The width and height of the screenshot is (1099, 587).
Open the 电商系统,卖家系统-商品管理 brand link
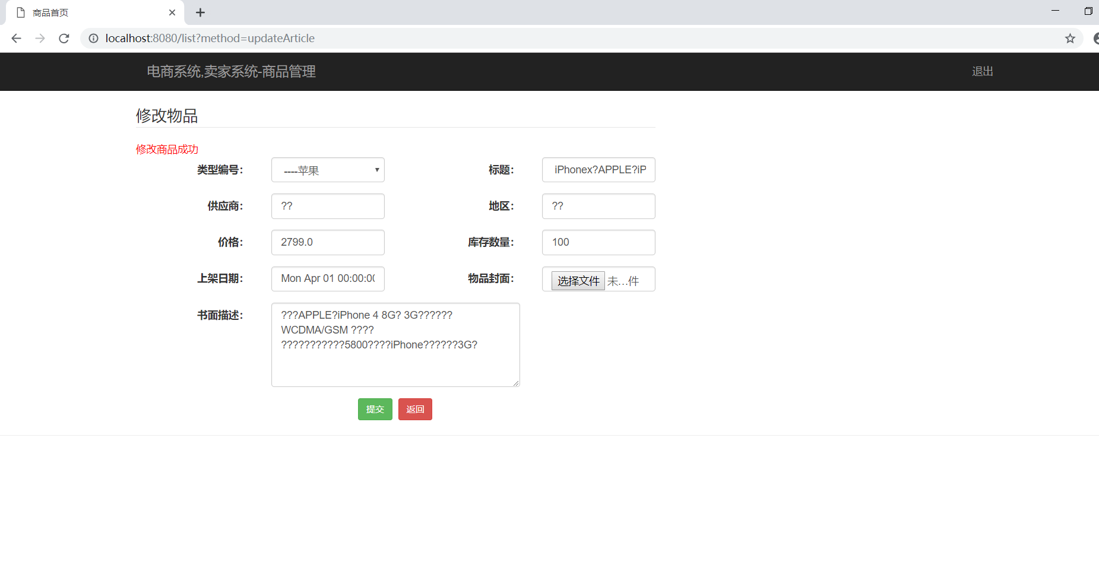tap(232, 71)
